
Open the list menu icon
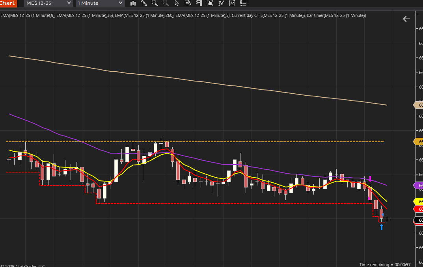coord(243,3)
